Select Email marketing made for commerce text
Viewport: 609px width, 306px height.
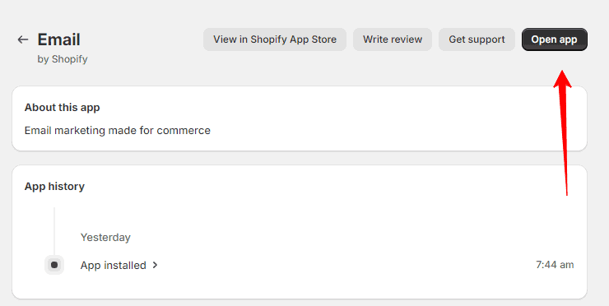pyautogui.click(x=118, y=131)
